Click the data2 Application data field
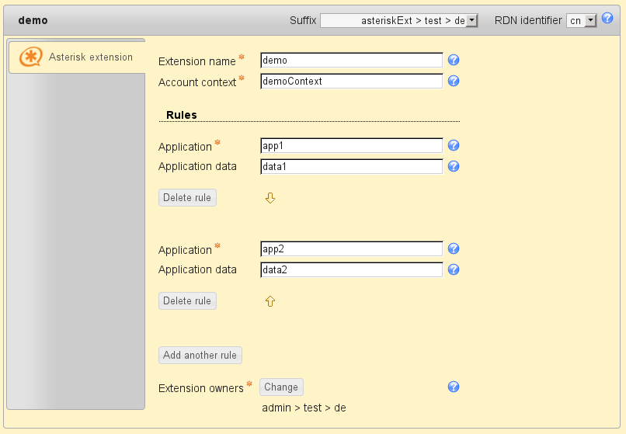The image size is (626, 434). pos(351,269)
